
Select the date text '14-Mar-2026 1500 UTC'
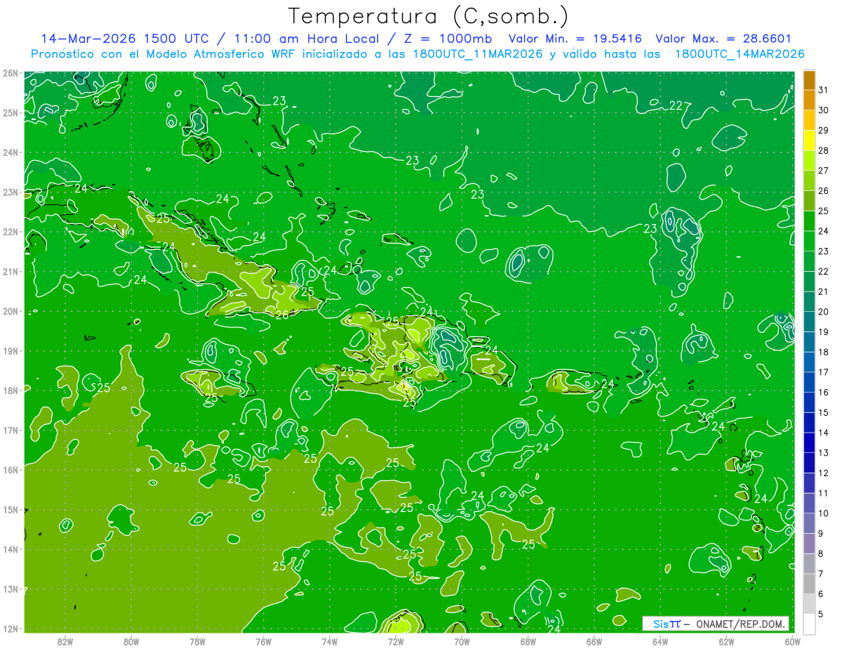(124, 38)
